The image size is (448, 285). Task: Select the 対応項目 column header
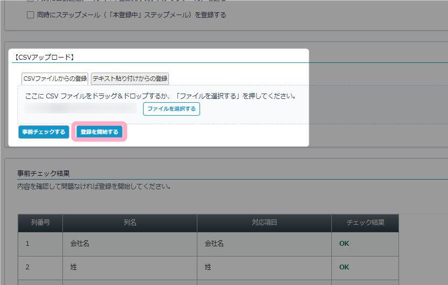click(x=264, y=223)
